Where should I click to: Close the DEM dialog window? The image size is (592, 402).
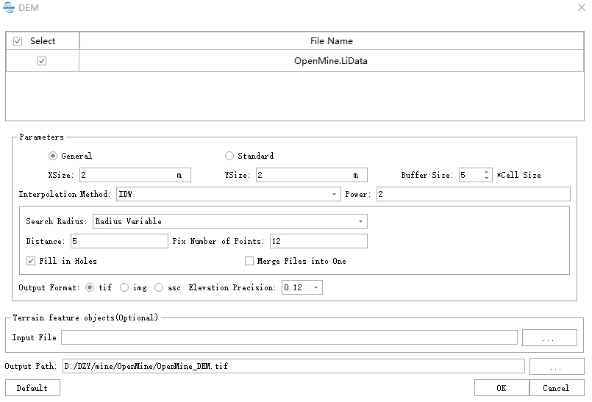tap(572, 8)
